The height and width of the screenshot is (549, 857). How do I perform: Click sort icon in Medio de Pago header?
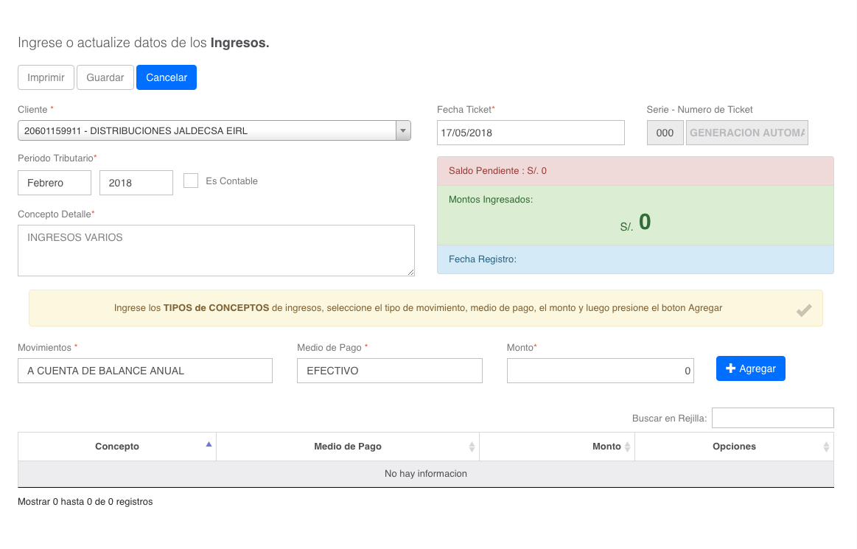pyautogui.click(x=472, y=447)
